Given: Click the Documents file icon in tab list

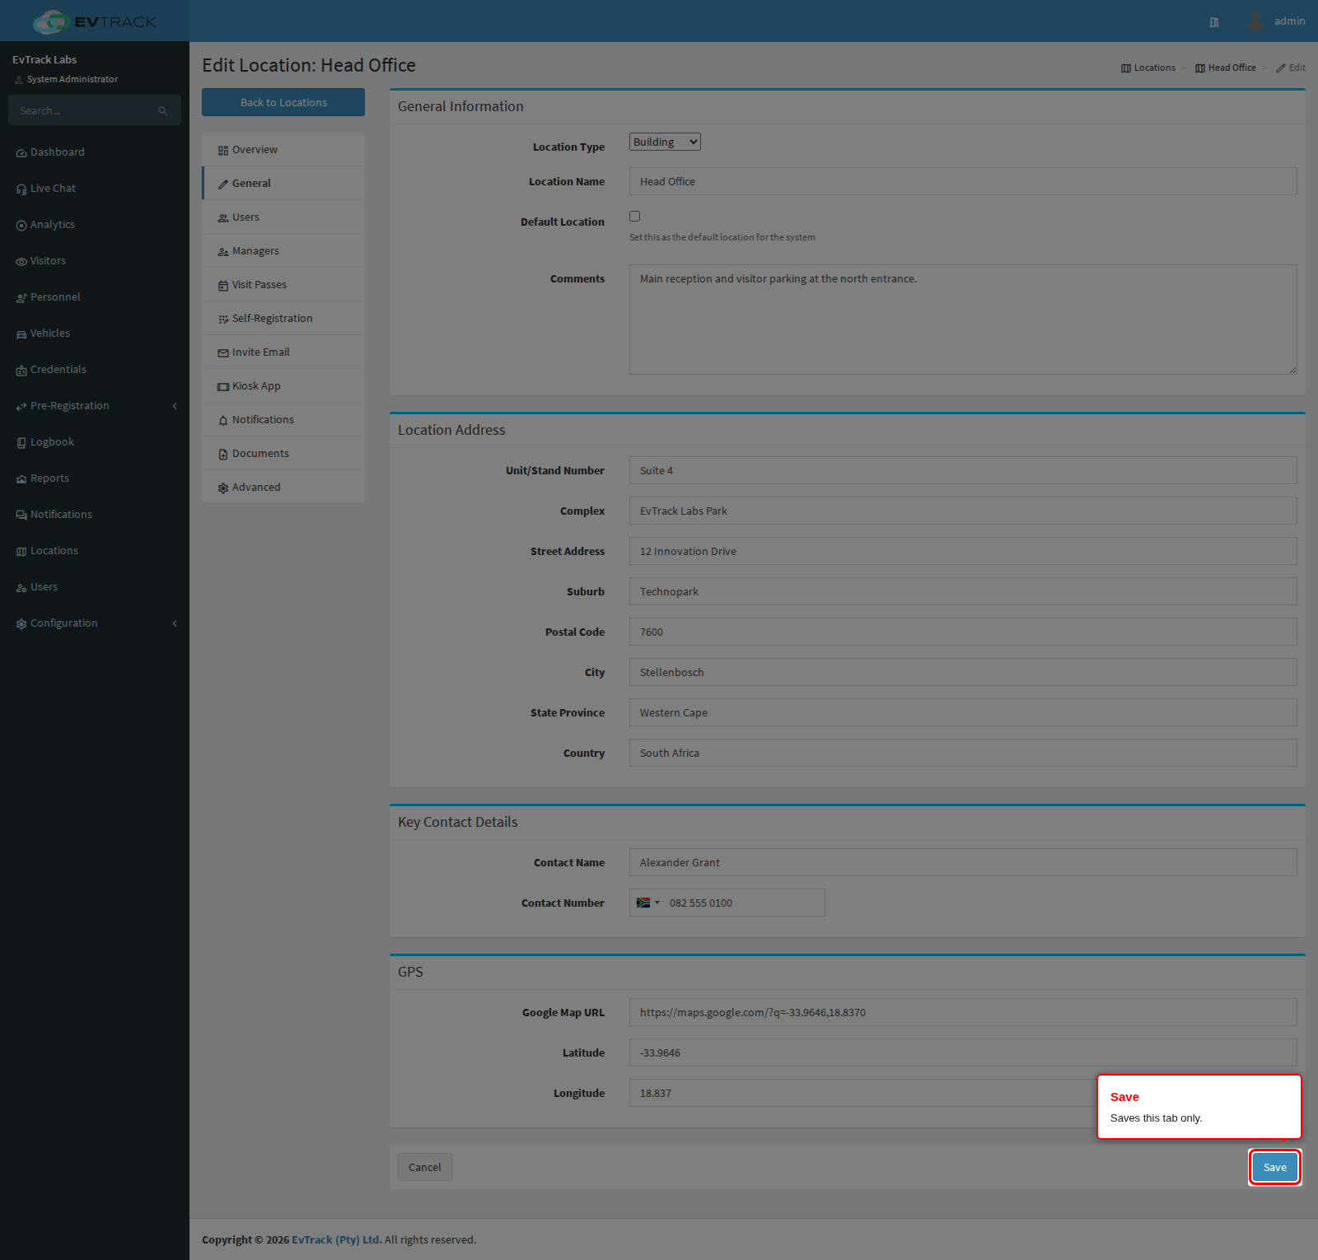Looking at the screenshot, I should (x=223, y=455).
